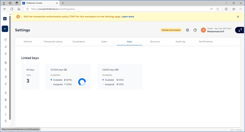
Task: Open browser settings and more menu
Action: pyautogui.click(x=241, y=9)
